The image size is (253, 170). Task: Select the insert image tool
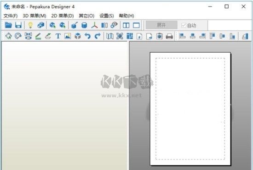click(68, 36)
